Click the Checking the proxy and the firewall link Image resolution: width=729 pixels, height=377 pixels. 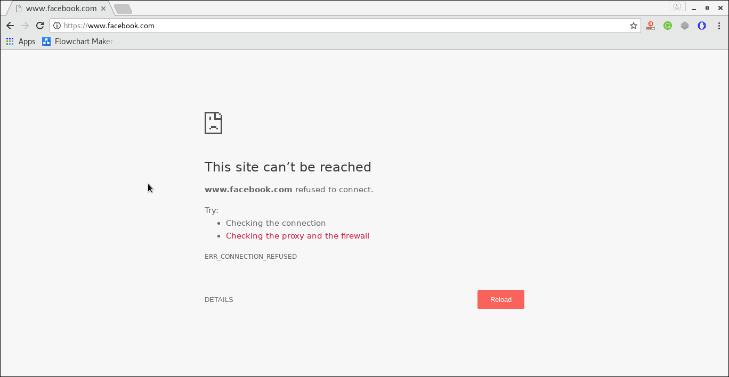(x=297, y=235)
